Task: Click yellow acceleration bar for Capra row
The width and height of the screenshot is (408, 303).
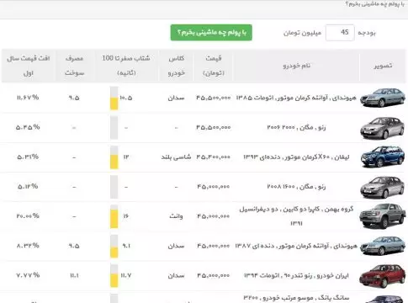Action: click(114, 219)
